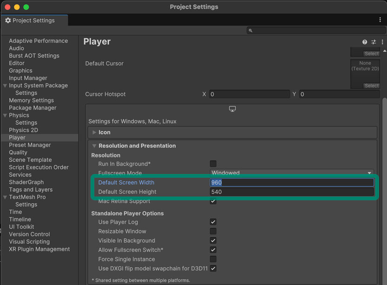Toggle Allow Fullscreen Switch checkbox
The height and width of the screenshot is (285, 387).
pyautogui.click(x=213, y=250)
